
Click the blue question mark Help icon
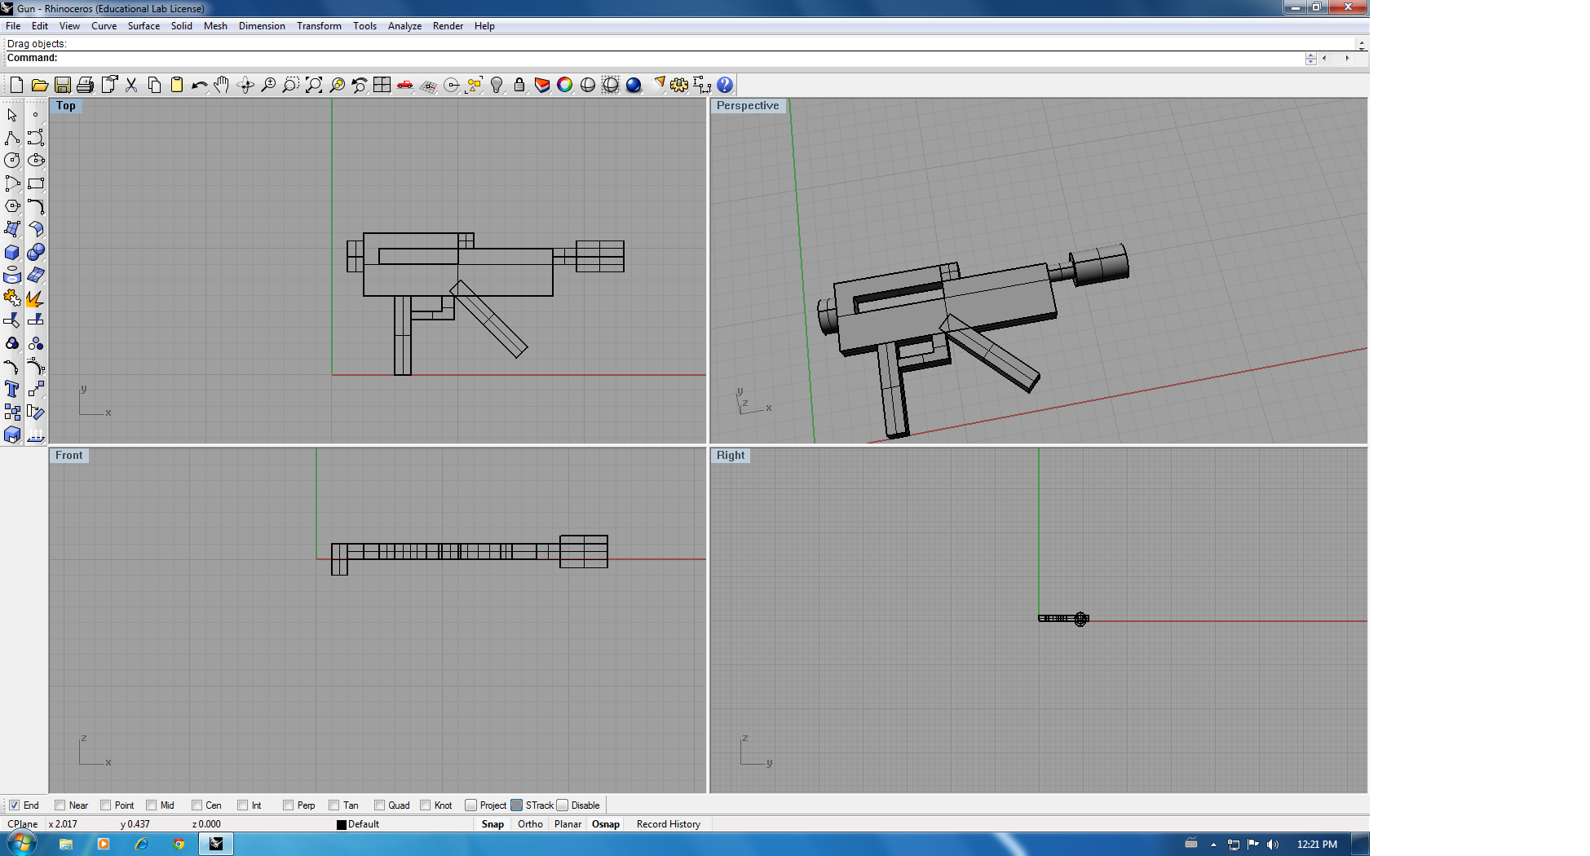(725, 85)
